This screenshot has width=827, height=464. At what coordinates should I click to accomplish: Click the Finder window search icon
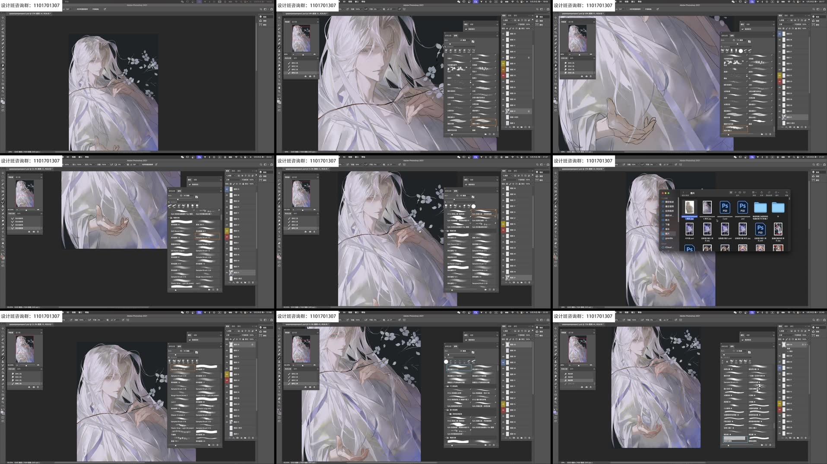click(786, 193)
